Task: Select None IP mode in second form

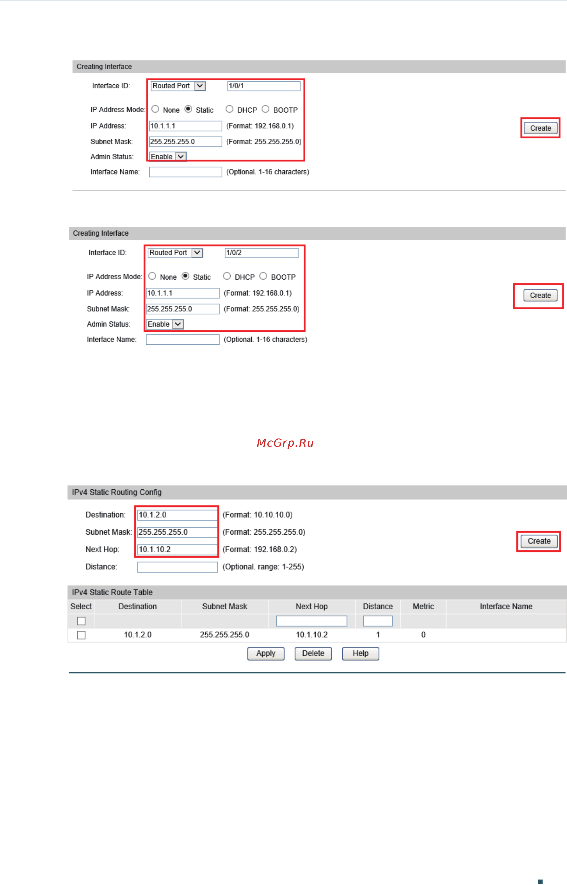Action: (152, 276)
